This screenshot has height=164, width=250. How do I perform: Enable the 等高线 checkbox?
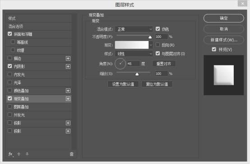pos(13,42)
